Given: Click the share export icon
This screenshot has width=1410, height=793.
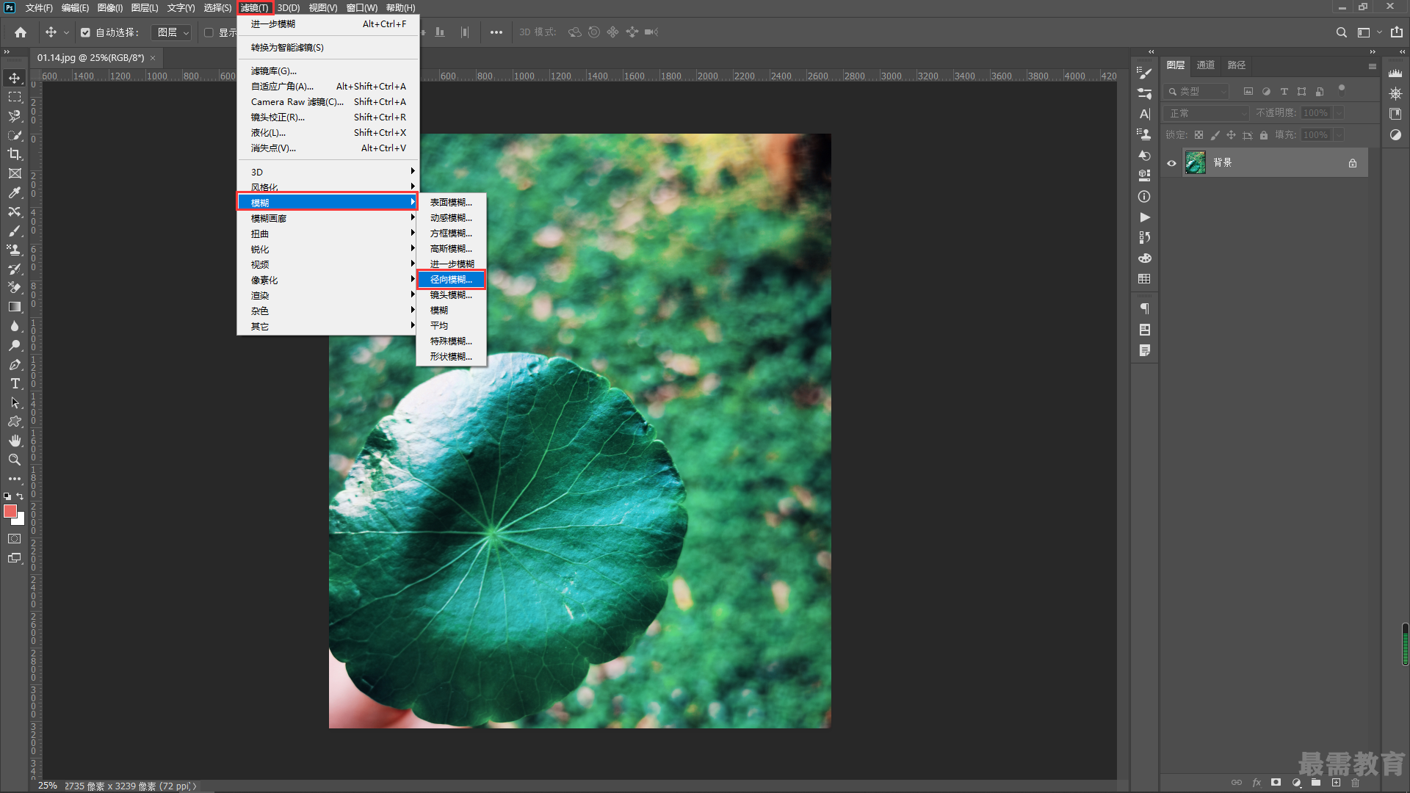Looking at the screenshot, I should pos(1396,32).
